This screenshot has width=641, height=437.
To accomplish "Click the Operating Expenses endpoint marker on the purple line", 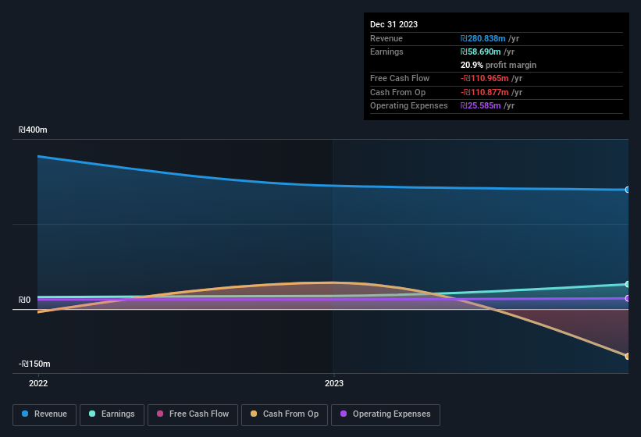I will tap(628, 298).
